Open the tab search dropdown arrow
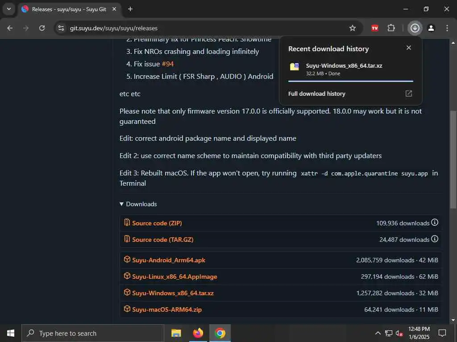The height and width of the screenshot is (342, 457). click(x=9, y=9)
